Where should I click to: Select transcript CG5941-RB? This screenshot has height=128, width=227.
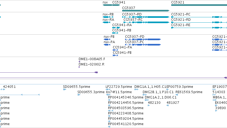[x=122, y=30]
